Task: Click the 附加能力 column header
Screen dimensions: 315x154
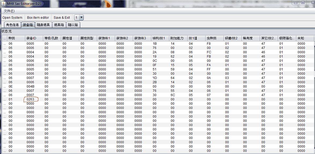Action: point(178,38)
